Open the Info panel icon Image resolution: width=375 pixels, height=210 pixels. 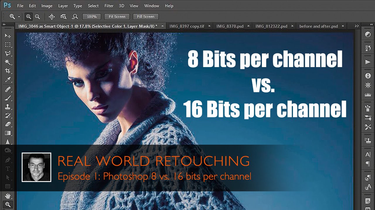click(x=368, y=76)
